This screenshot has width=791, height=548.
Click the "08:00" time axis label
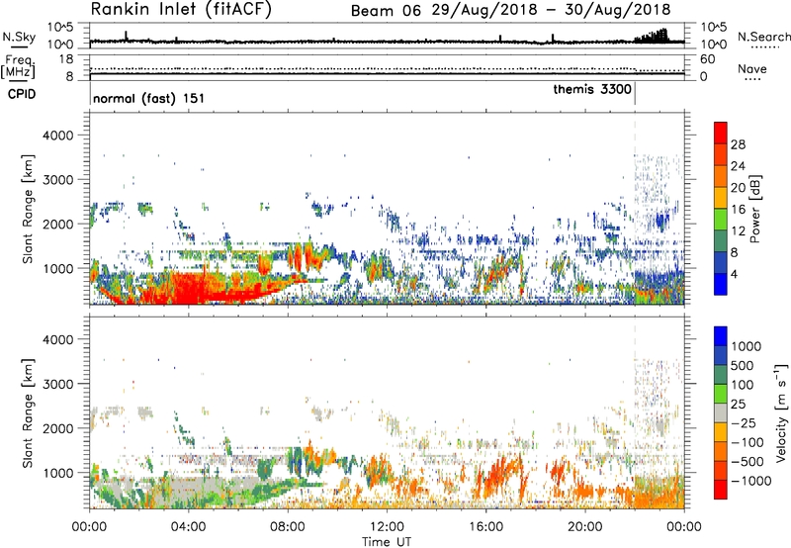coord(288,526)
